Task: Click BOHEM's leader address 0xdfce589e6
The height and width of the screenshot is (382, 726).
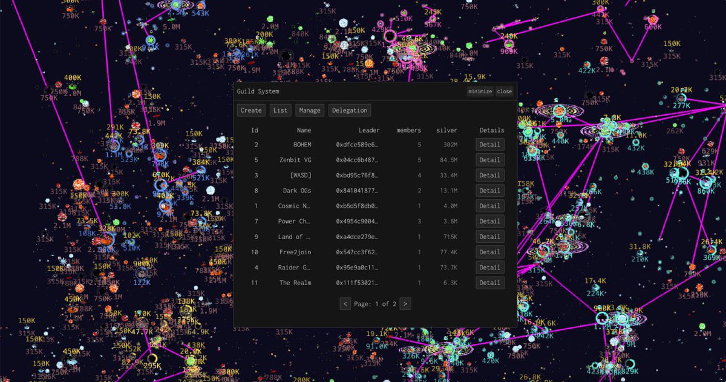Action: 369,145
